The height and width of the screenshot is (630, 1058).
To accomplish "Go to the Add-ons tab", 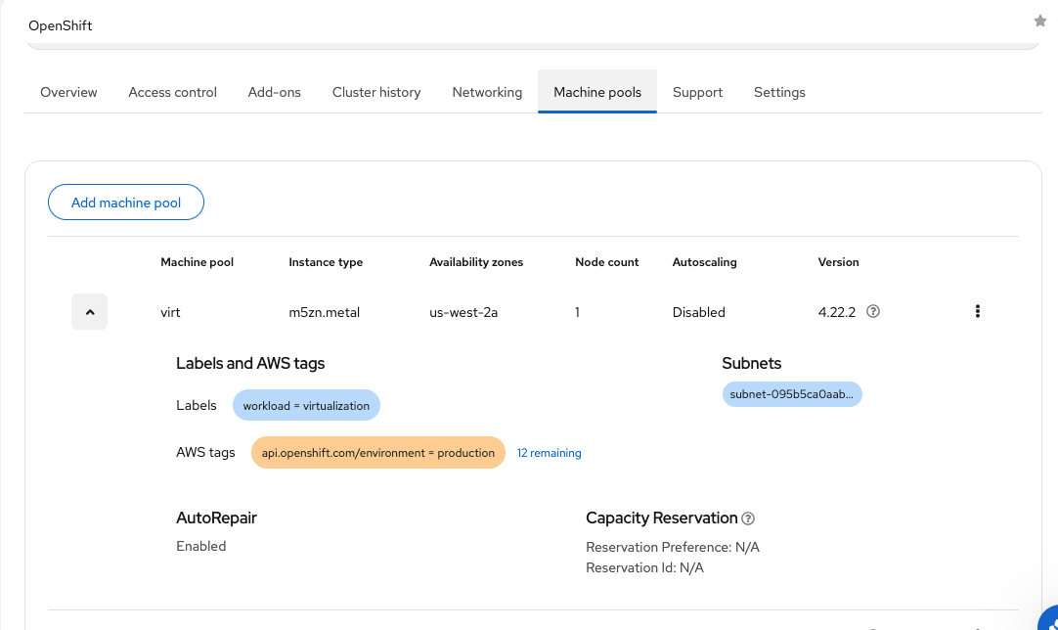I will (275, 92).
